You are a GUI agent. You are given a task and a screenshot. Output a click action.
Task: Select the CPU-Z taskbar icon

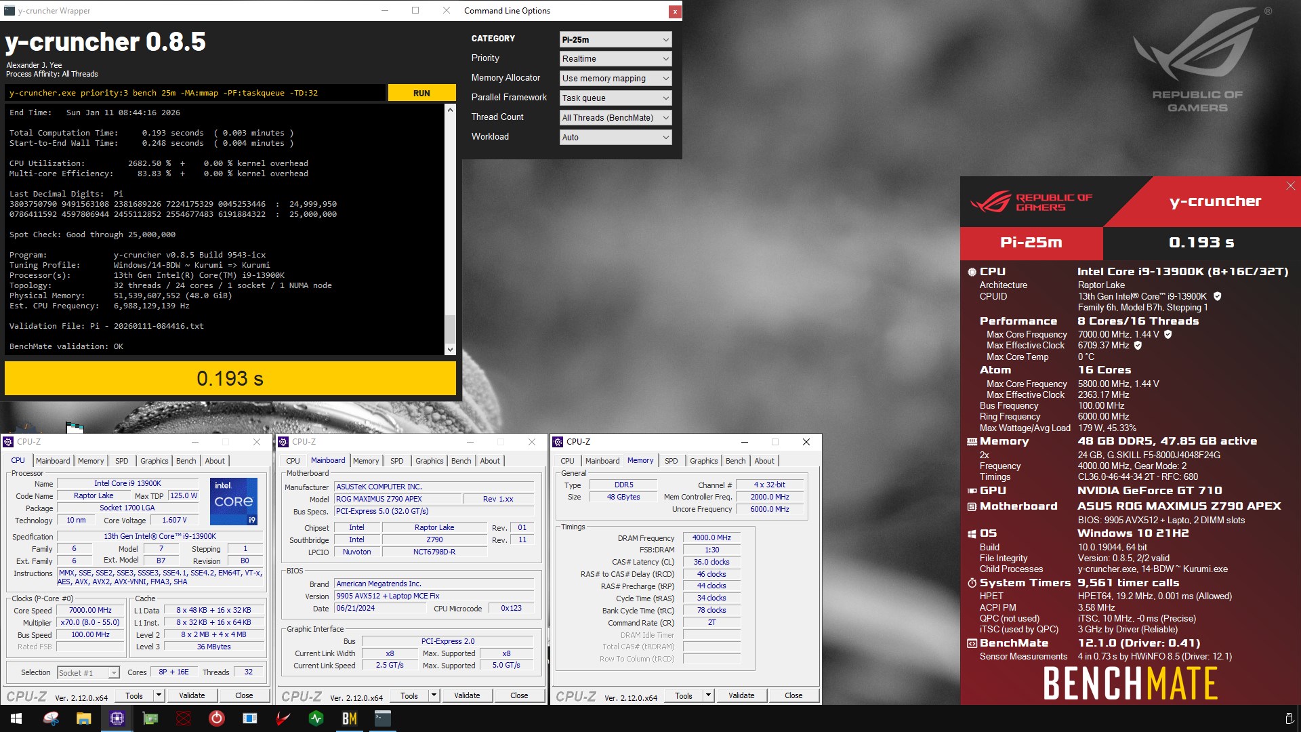pyautogui.click(x=117, y=718)
